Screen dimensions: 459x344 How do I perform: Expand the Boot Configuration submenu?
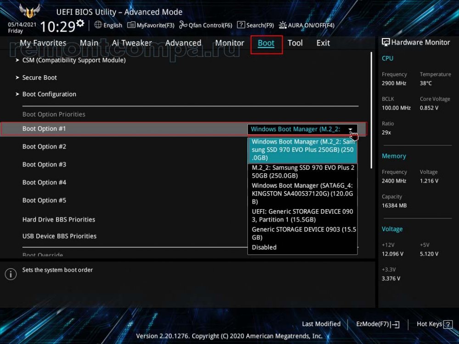[49, 94]
